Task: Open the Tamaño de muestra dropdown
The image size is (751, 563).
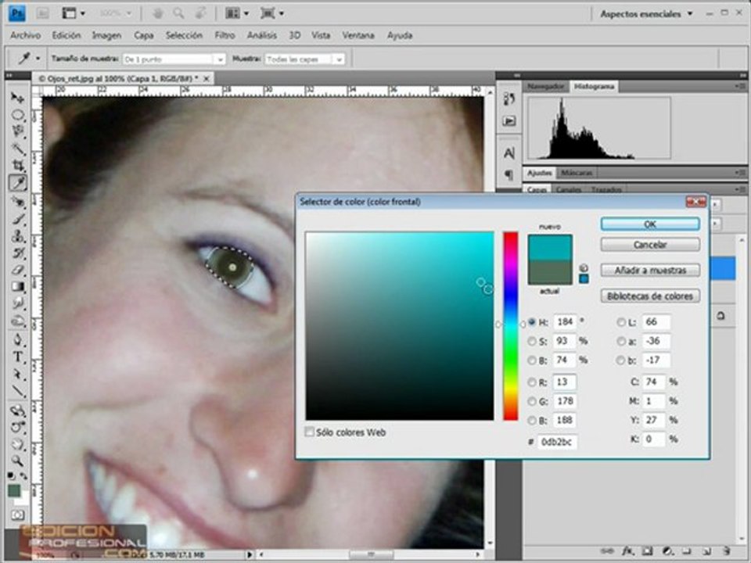Action: point(174,59)
